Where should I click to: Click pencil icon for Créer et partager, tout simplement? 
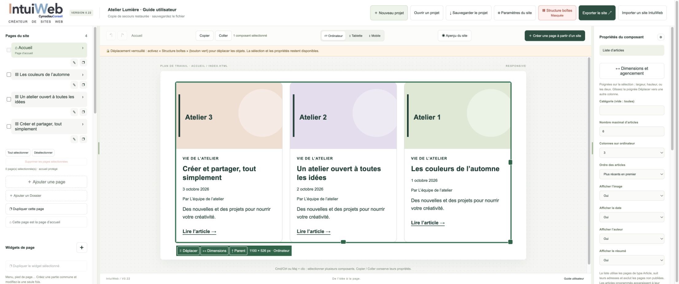point(74,139)
